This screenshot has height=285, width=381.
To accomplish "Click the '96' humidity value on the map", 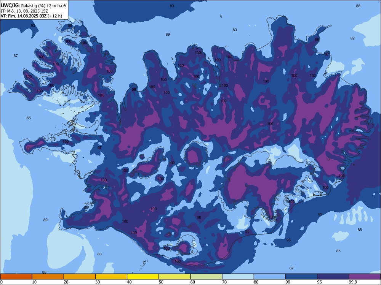I will pos(70,26).
